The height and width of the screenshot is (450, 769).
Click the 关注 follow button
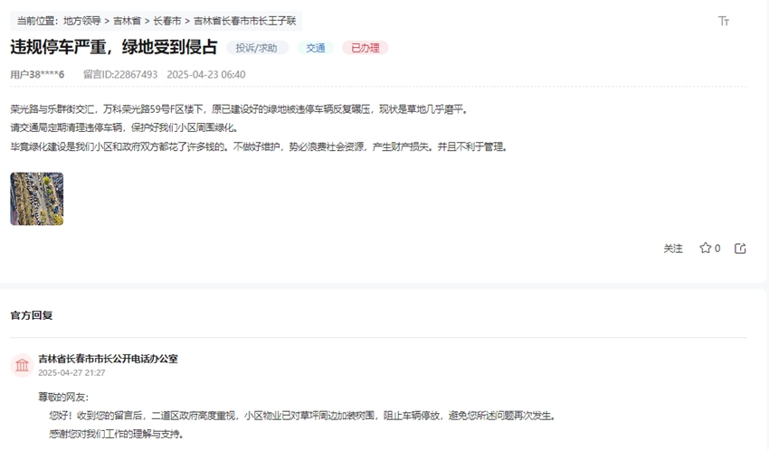[673, 248]
